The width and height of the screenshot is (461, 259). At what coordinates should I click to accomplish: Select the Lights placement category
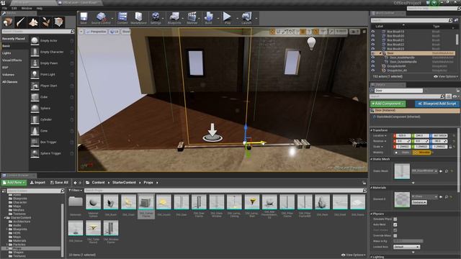[6, 53]
